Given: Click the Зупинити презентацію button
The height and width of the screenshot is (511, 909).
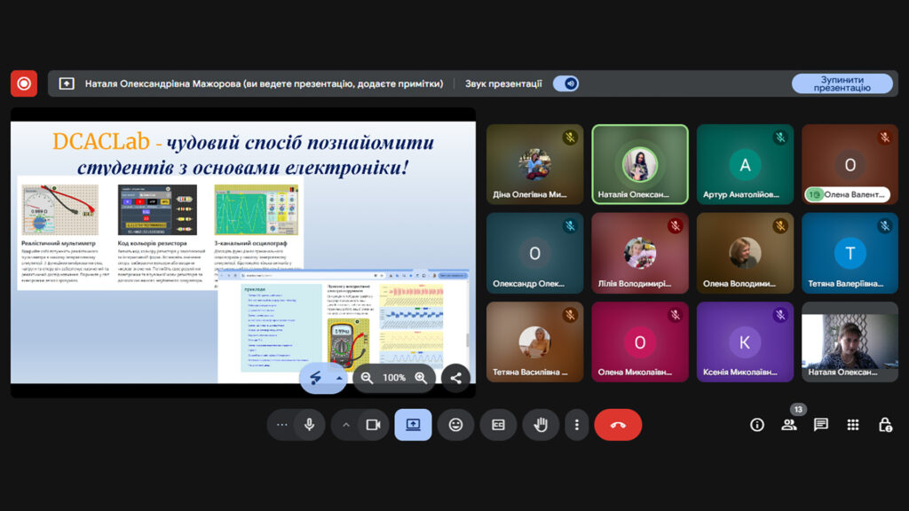Looking at the screenshot, I should (842, 83).
